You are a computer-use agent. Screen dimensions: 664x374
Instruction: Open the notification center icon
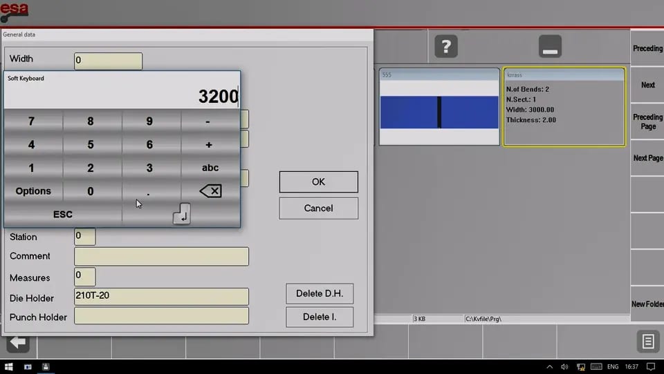tap(651, 366)
